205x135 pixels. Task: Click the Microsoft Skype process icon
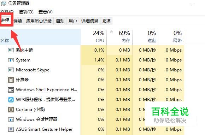tap(11, 70)
